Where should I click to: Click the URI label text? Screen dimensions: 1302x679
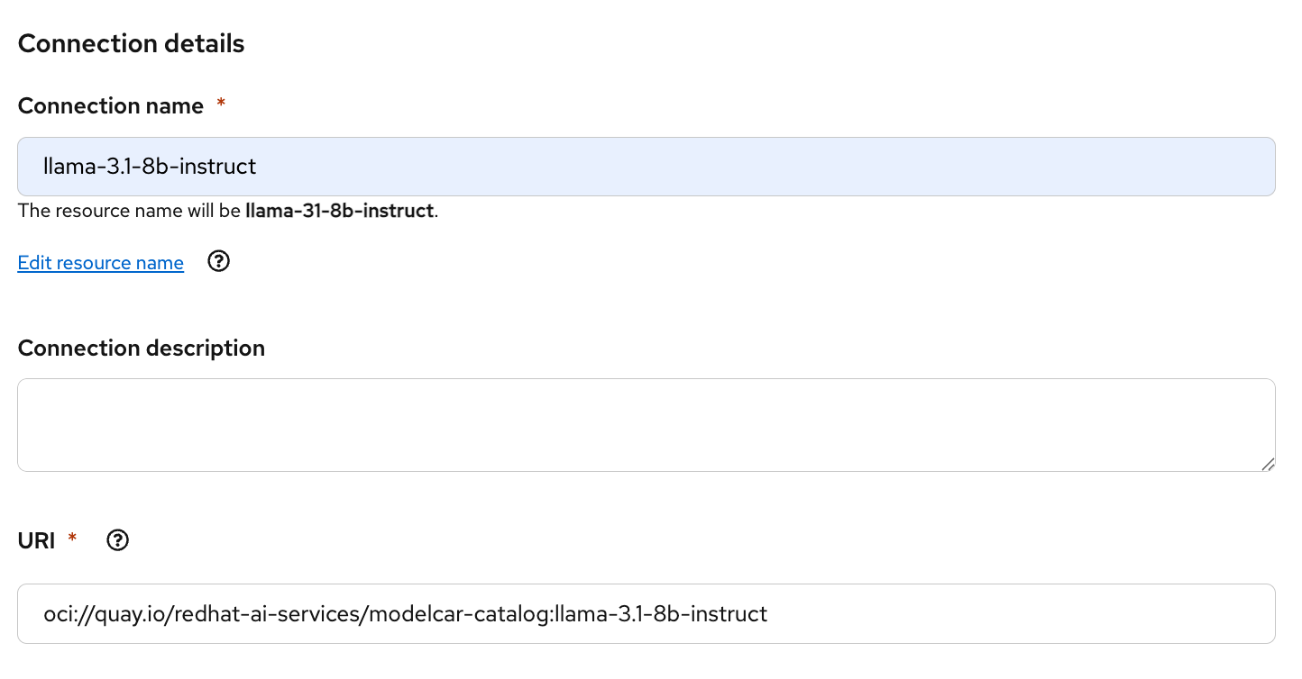36,540
